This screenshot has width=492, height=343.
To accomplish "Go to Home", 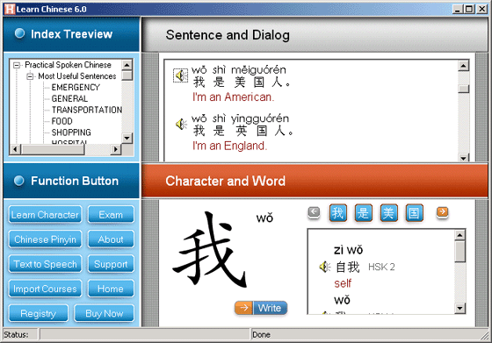I will tap(111, 289).
